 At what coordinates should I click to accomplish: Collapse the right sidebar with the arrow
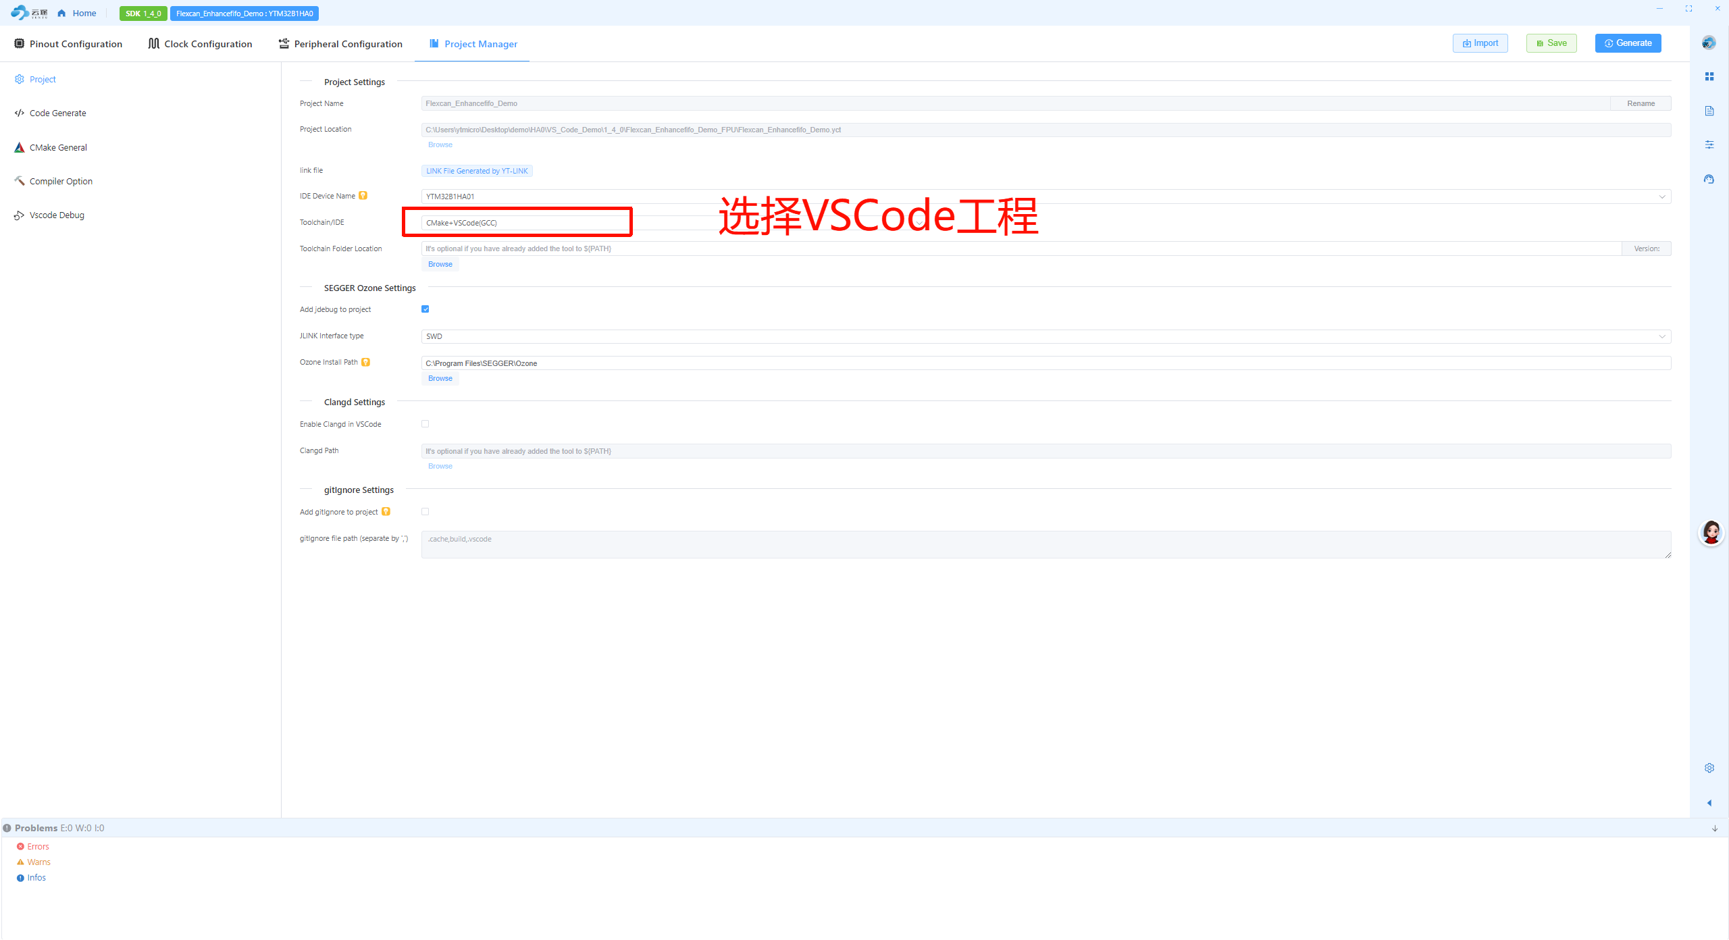click(1709, 803)
